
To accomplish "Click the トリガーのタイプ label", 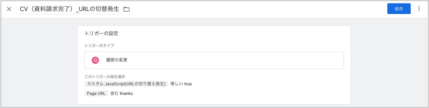I will click(99, 46).
